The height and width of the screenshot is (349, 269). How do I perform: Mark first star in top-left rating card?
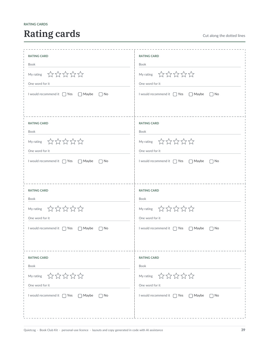(51, 74)
